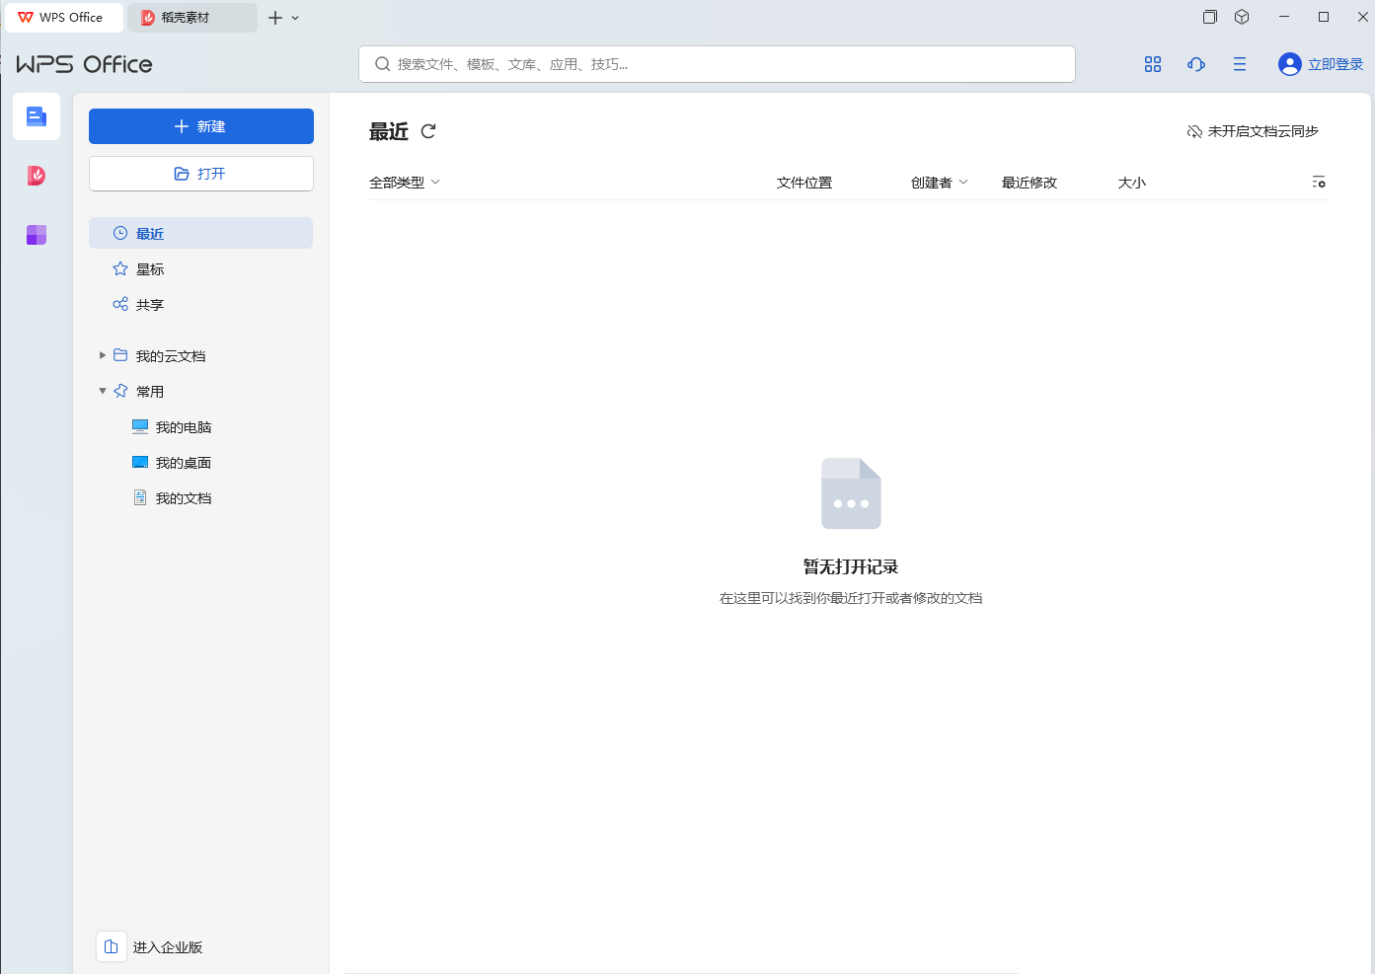Collapse the 常用 tree node
Viewport: 1375px width, 974px height.
[x=103, y=391]
